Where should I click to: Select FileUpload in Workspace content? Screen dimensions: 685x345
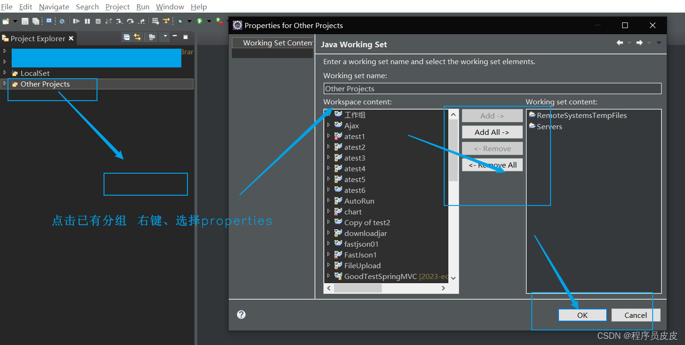click(362, 266)
